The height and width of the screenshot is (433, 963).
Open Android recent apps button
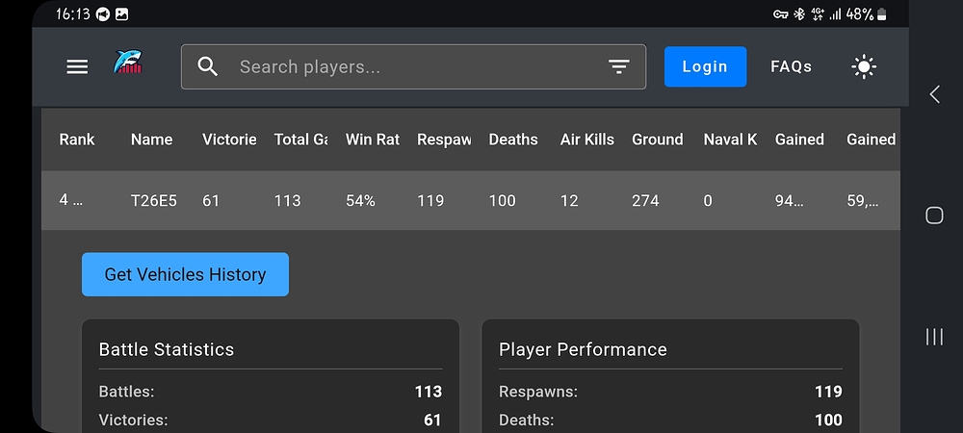pyautogui.click(x=934, y=336)
